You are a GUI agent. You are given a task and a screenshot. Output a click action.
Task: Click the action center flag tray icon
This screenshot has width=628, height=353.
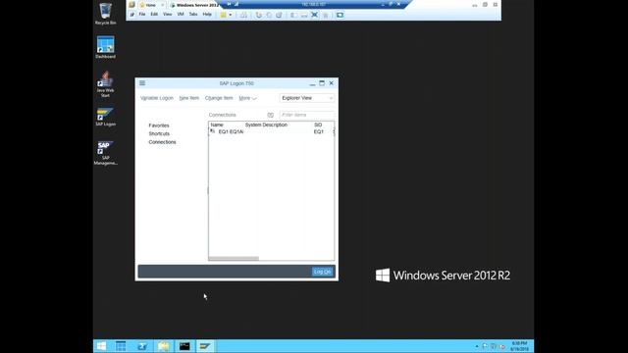[x=485, y=346]
